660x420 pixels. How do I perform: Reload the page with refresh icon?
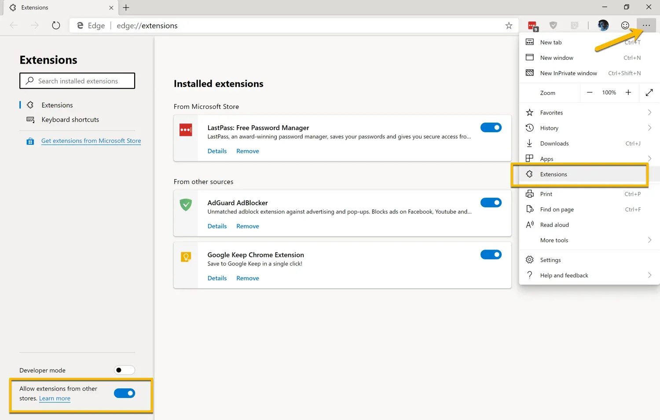pos(56,25)
